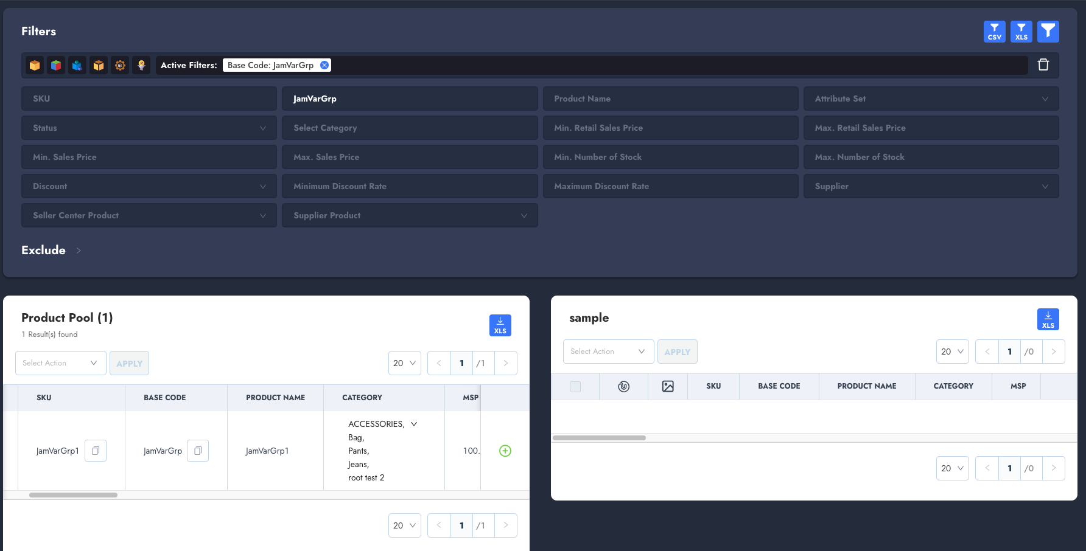
Task: Download Product Pool as XLS
Action: coord(500,325)
